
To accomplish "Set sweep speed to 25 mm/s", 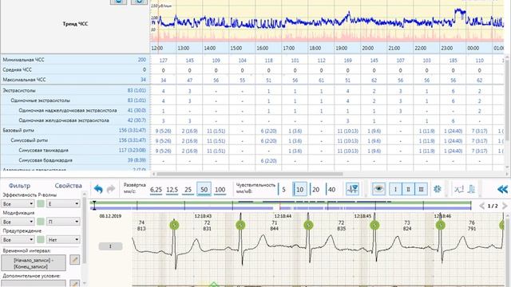I will point(188,190).
